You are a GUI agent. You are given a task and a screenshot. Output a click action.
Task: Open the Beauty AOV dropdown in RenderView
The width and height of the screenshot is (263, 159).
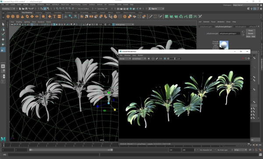point(125,58)
